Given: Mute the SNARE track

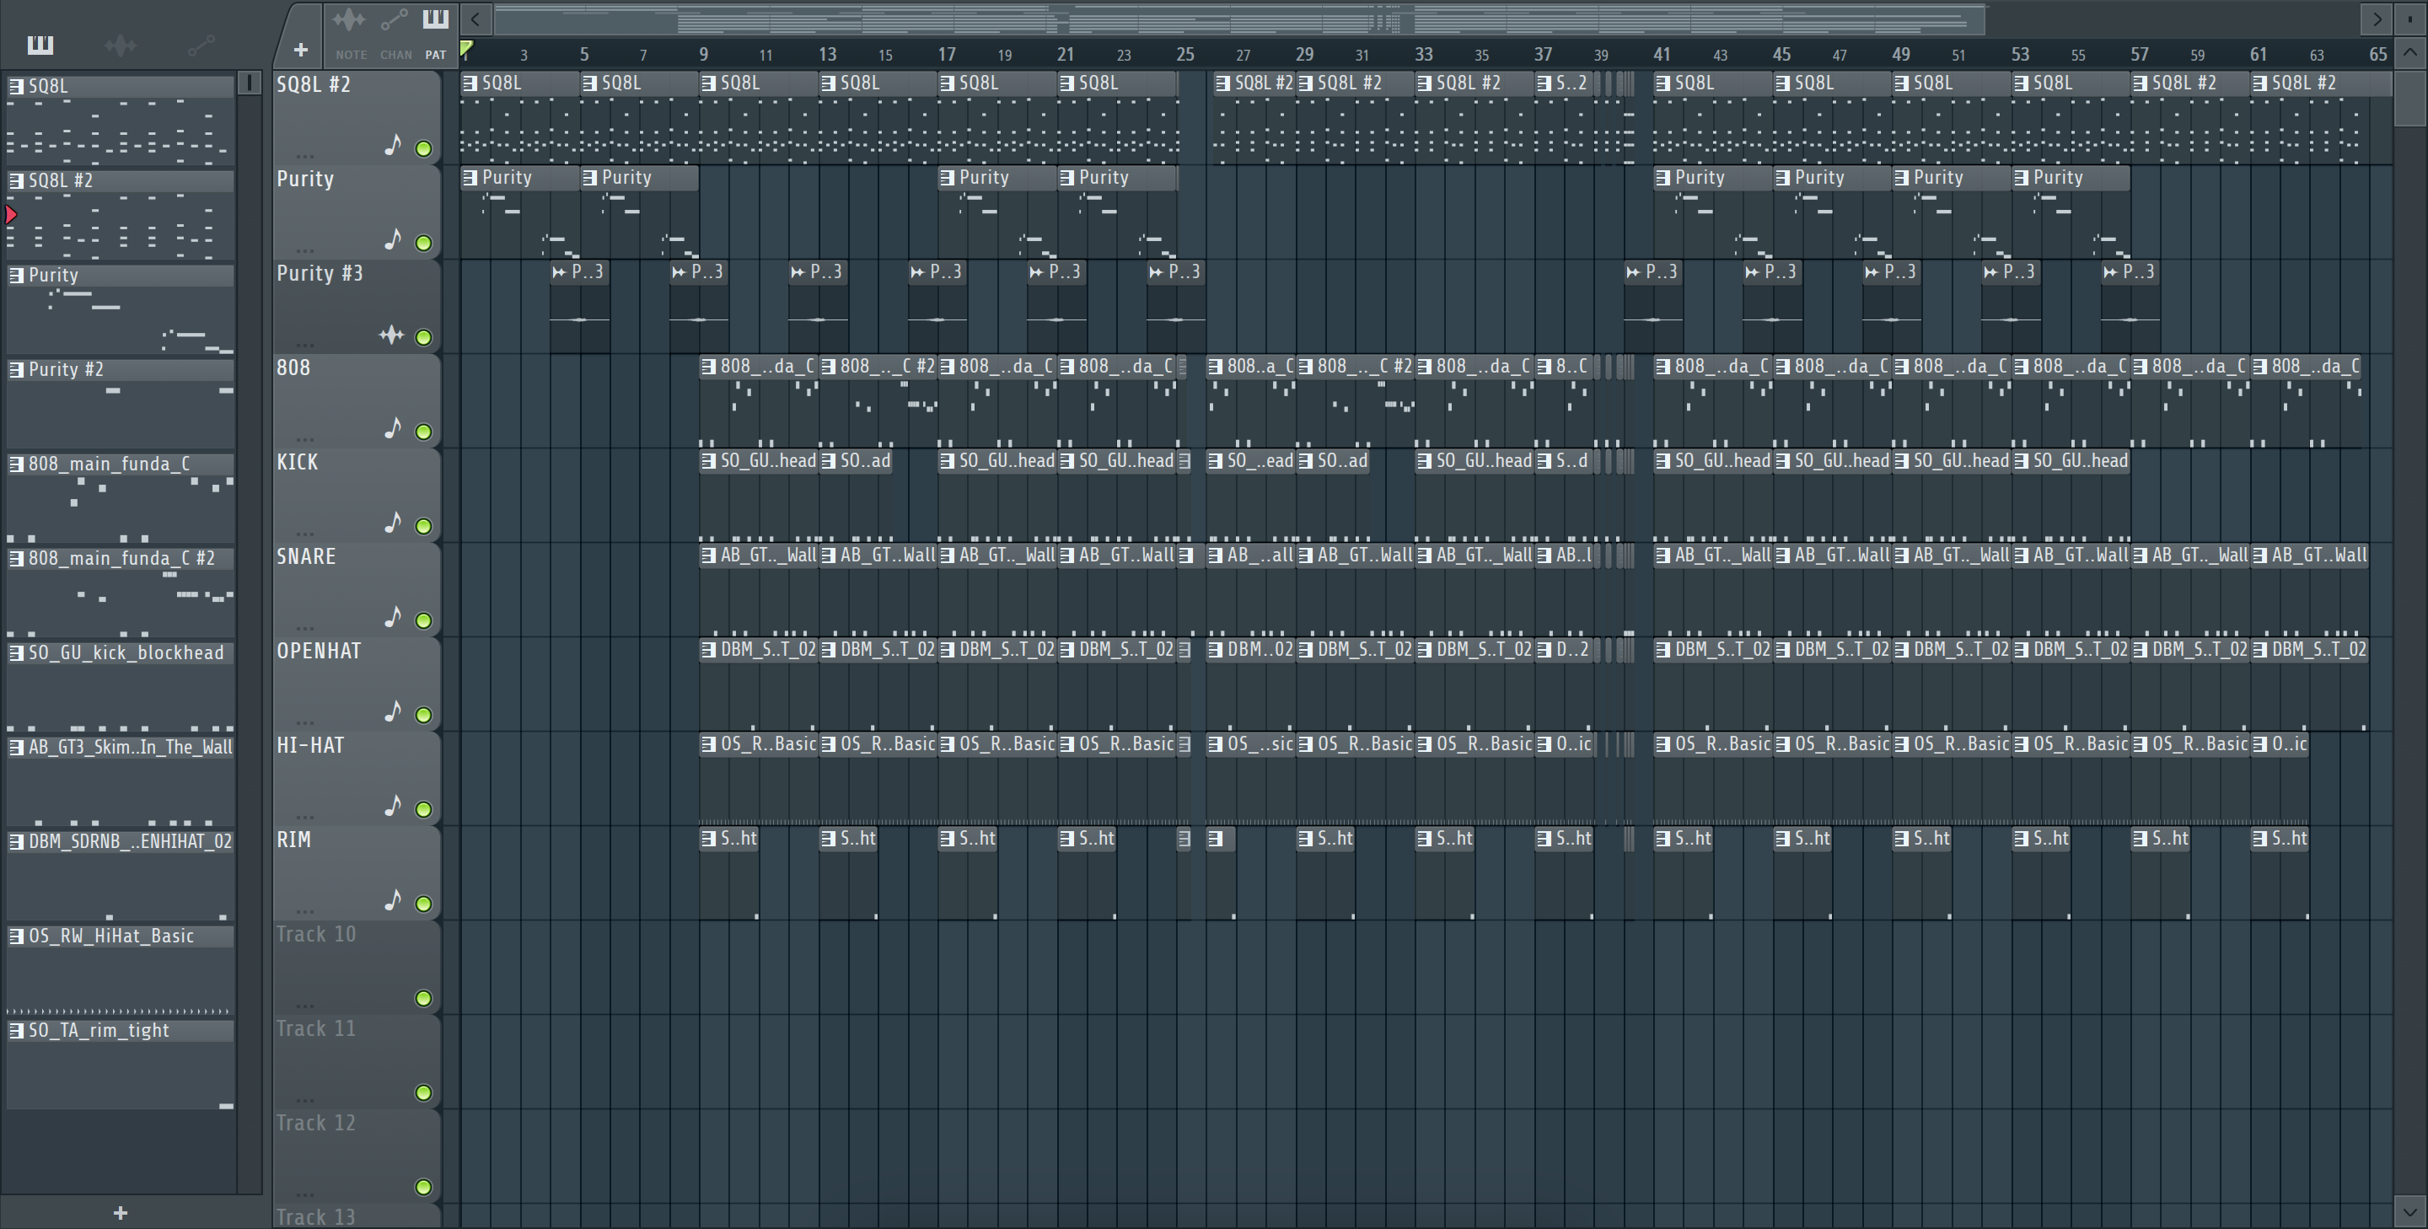Looking at the screenshot, I should 424,620.
